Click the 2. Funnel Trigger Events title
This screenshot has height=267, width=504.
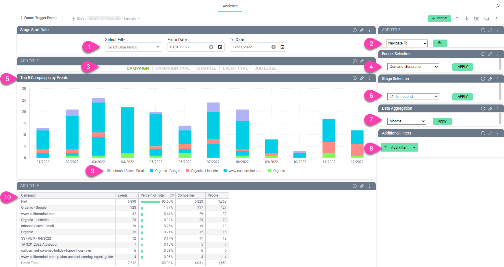click(x=39, y=18)
